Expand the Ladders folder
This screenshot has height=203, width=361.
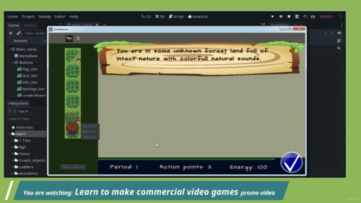[12, 167]
